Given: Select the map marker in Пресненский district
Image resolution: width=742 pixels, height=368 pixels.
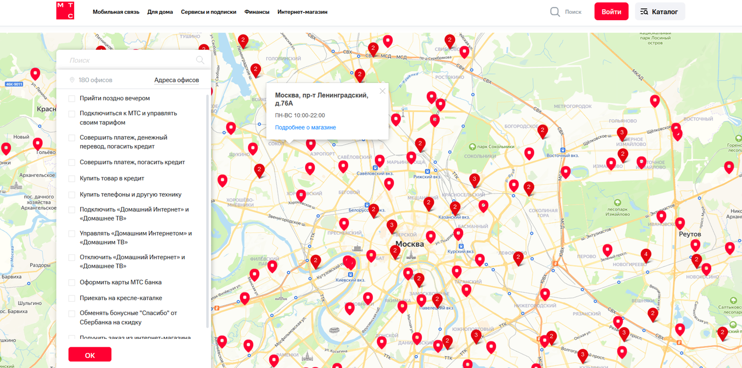Looking at the screenshot, I should coord(344,224).
